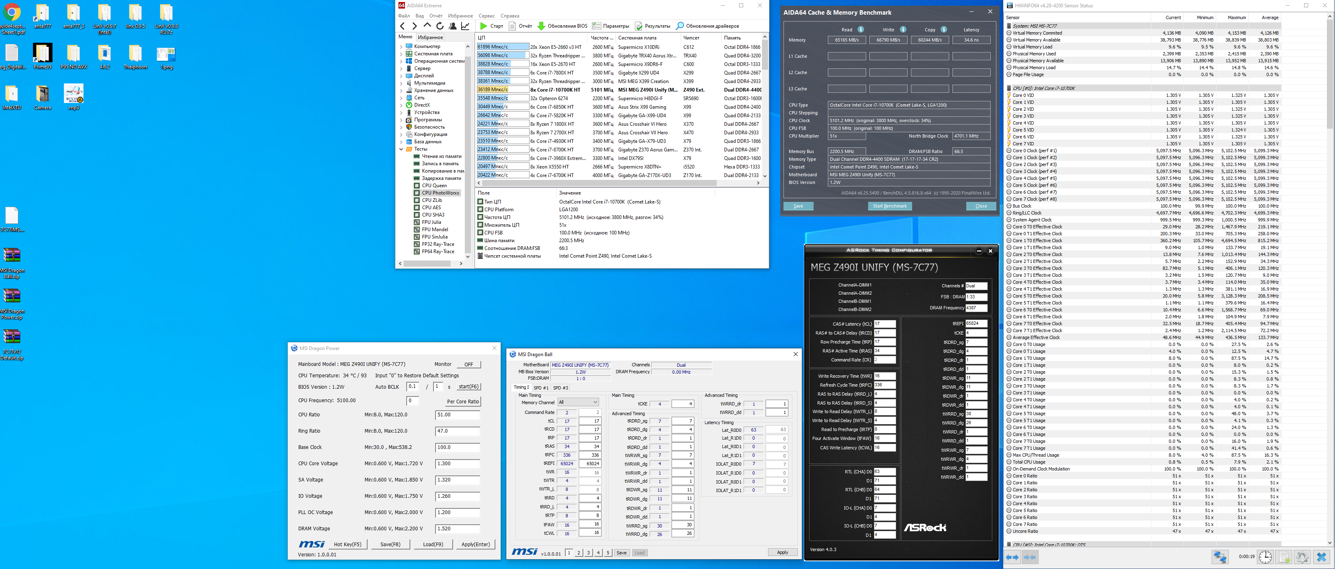Screen dimensions: 1335x569
Task: Open the HWiNFO settings gear icon
Action: pos(1302,557)
